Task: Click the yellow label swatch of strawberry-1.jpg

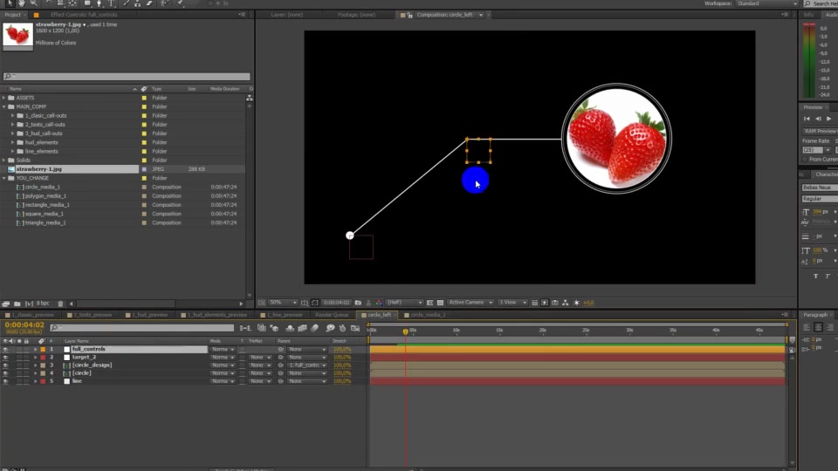Action: tap(144, 169)
